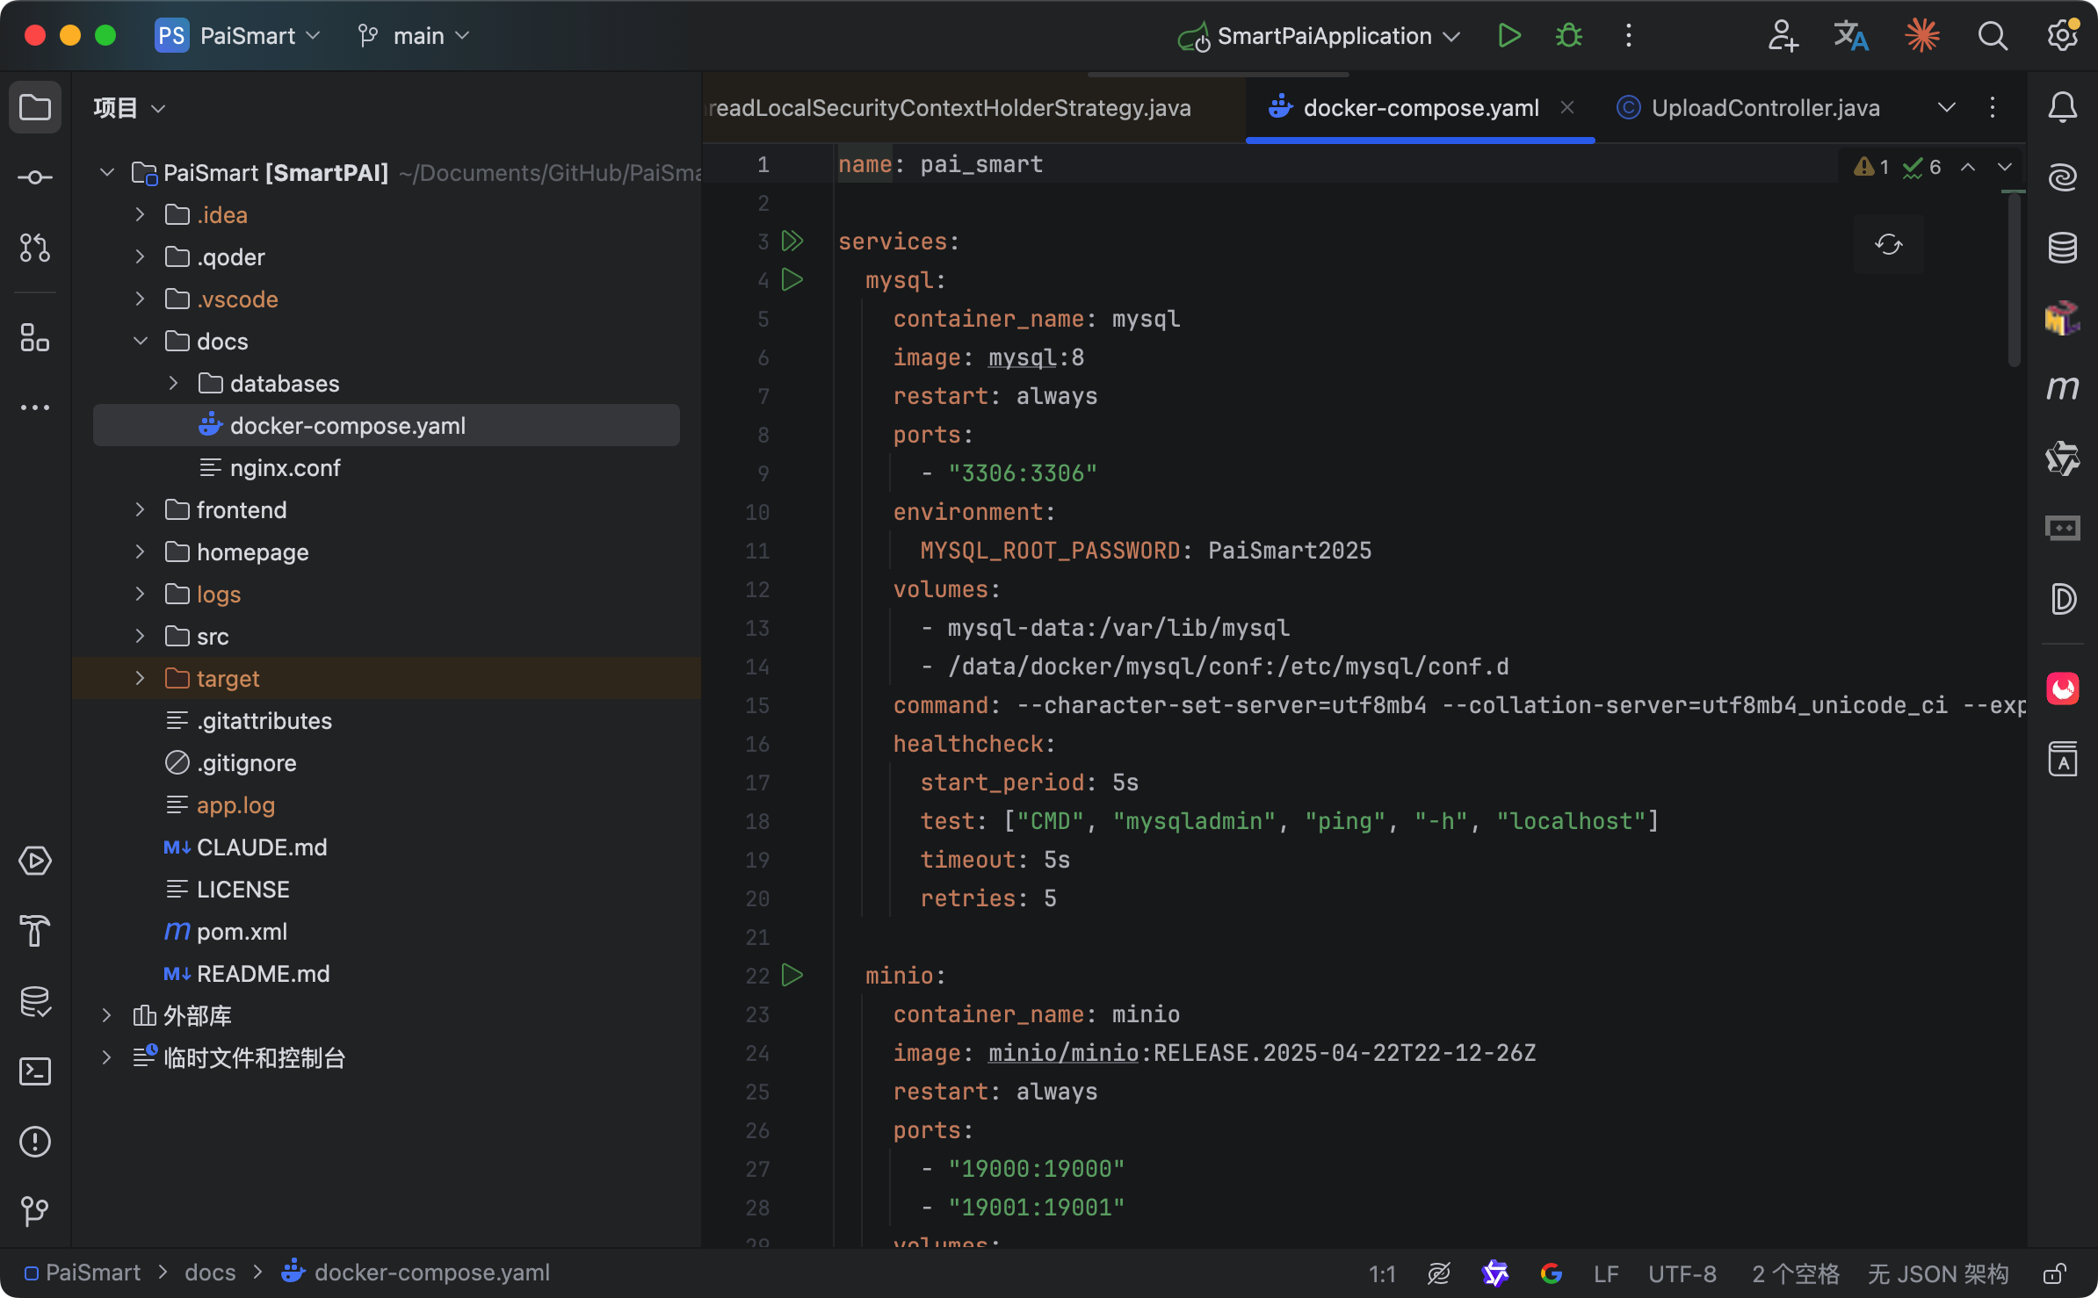Open the Maven tool window
The height and width of the screenshot is (1298, 2098).
(x=2062, y=387)
